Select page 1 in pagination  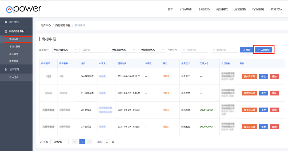(82, 142)
